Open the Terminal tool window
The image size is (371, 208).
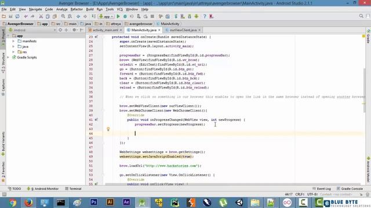pos(74,189)
